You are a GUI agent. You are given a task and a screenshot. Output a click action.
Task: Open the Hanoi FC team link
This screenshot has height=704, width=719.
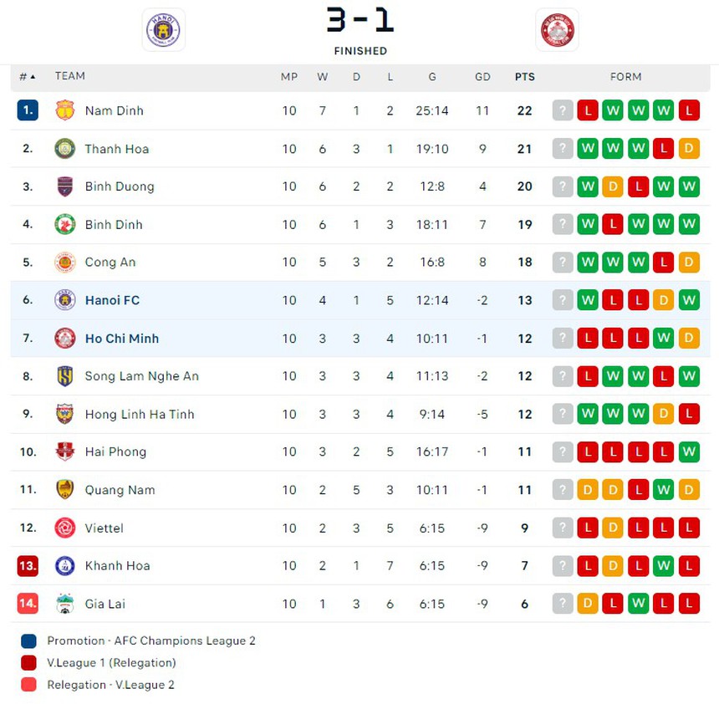pos(112,300)
